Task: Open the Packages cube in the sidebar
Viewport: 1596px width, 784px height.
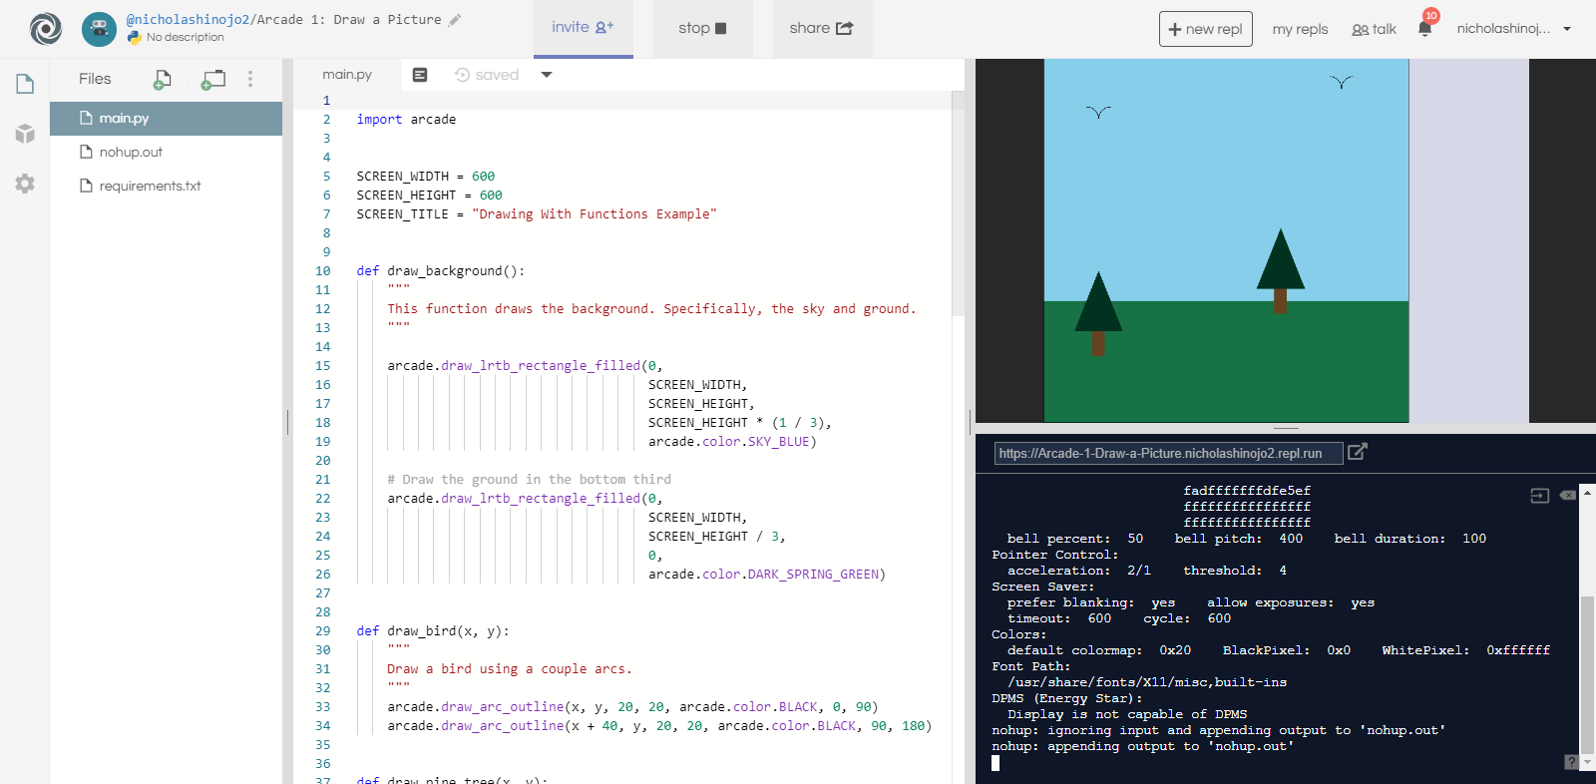Action: tap(25, 134)
